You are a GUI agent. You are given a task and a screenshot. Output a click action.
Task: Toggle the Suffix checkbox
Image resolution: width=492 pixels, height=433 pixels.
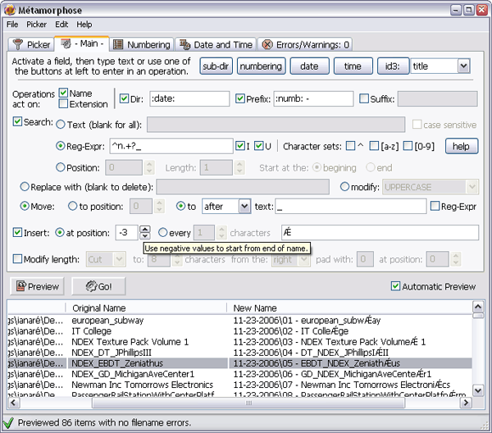coord(364,99)
